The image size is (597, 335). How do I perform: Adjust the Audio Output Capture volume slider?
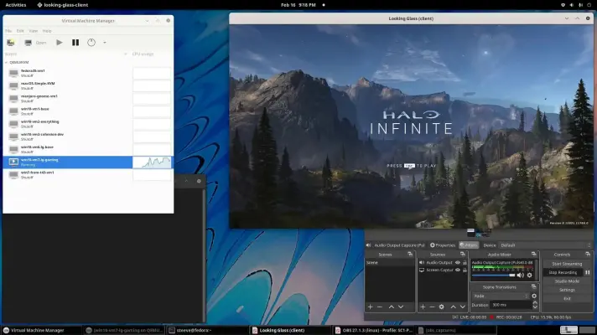(493, 276)
